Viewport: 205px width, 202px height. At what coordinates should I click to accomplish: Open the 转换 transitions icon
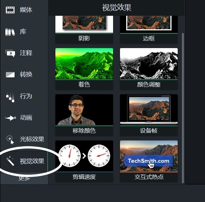pyautogui.click(x=10, y=75)
